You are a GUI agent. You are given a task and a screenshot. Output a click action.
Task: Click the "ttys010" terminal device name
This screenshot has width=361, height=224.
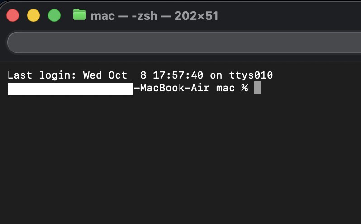(251, 75)
